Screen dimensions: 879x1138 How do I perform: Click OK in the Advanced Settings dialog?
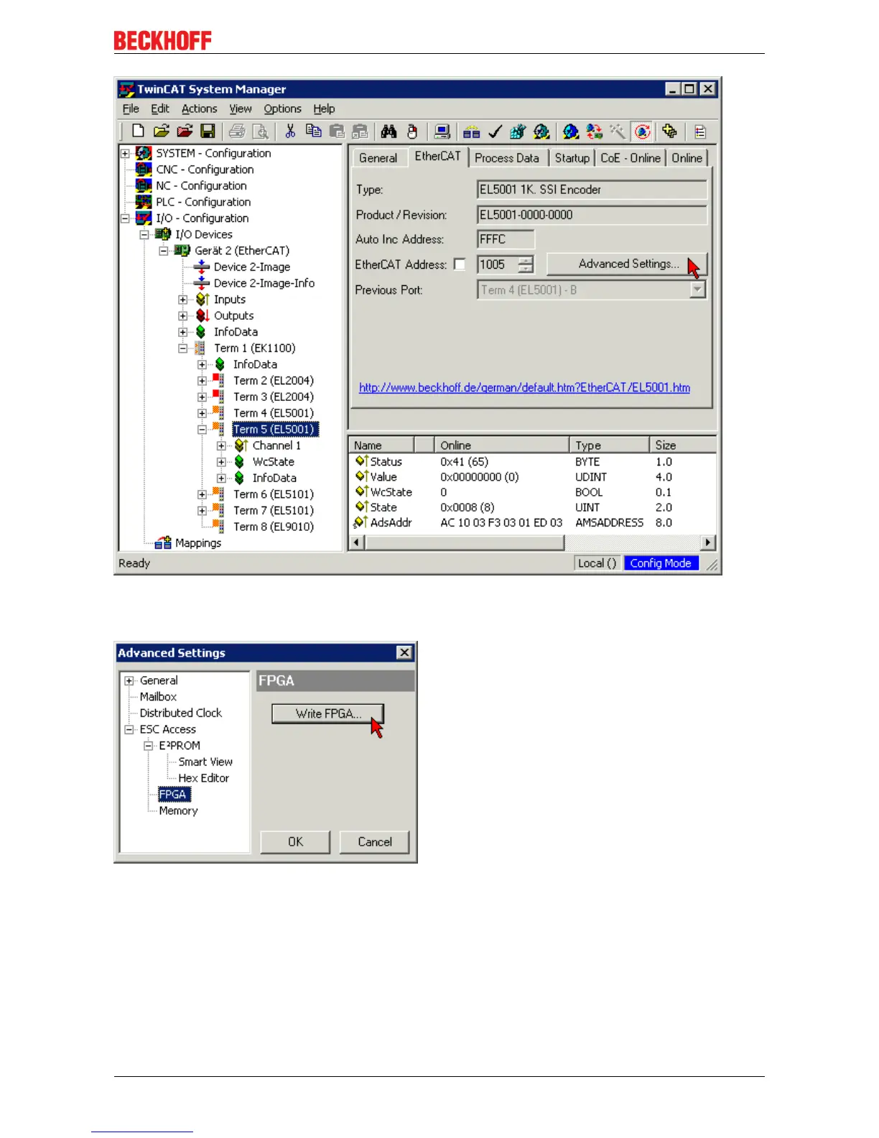[x=295, y=841]
